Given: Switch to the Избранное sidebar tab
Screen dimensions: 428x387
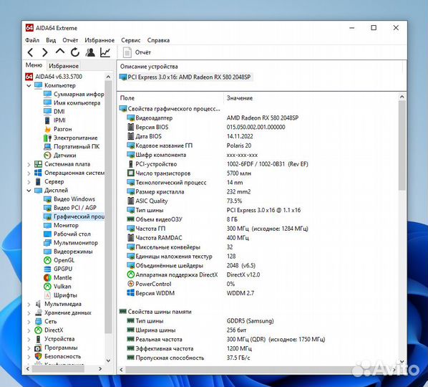Looking at the screenshot, I should (64, 66).
